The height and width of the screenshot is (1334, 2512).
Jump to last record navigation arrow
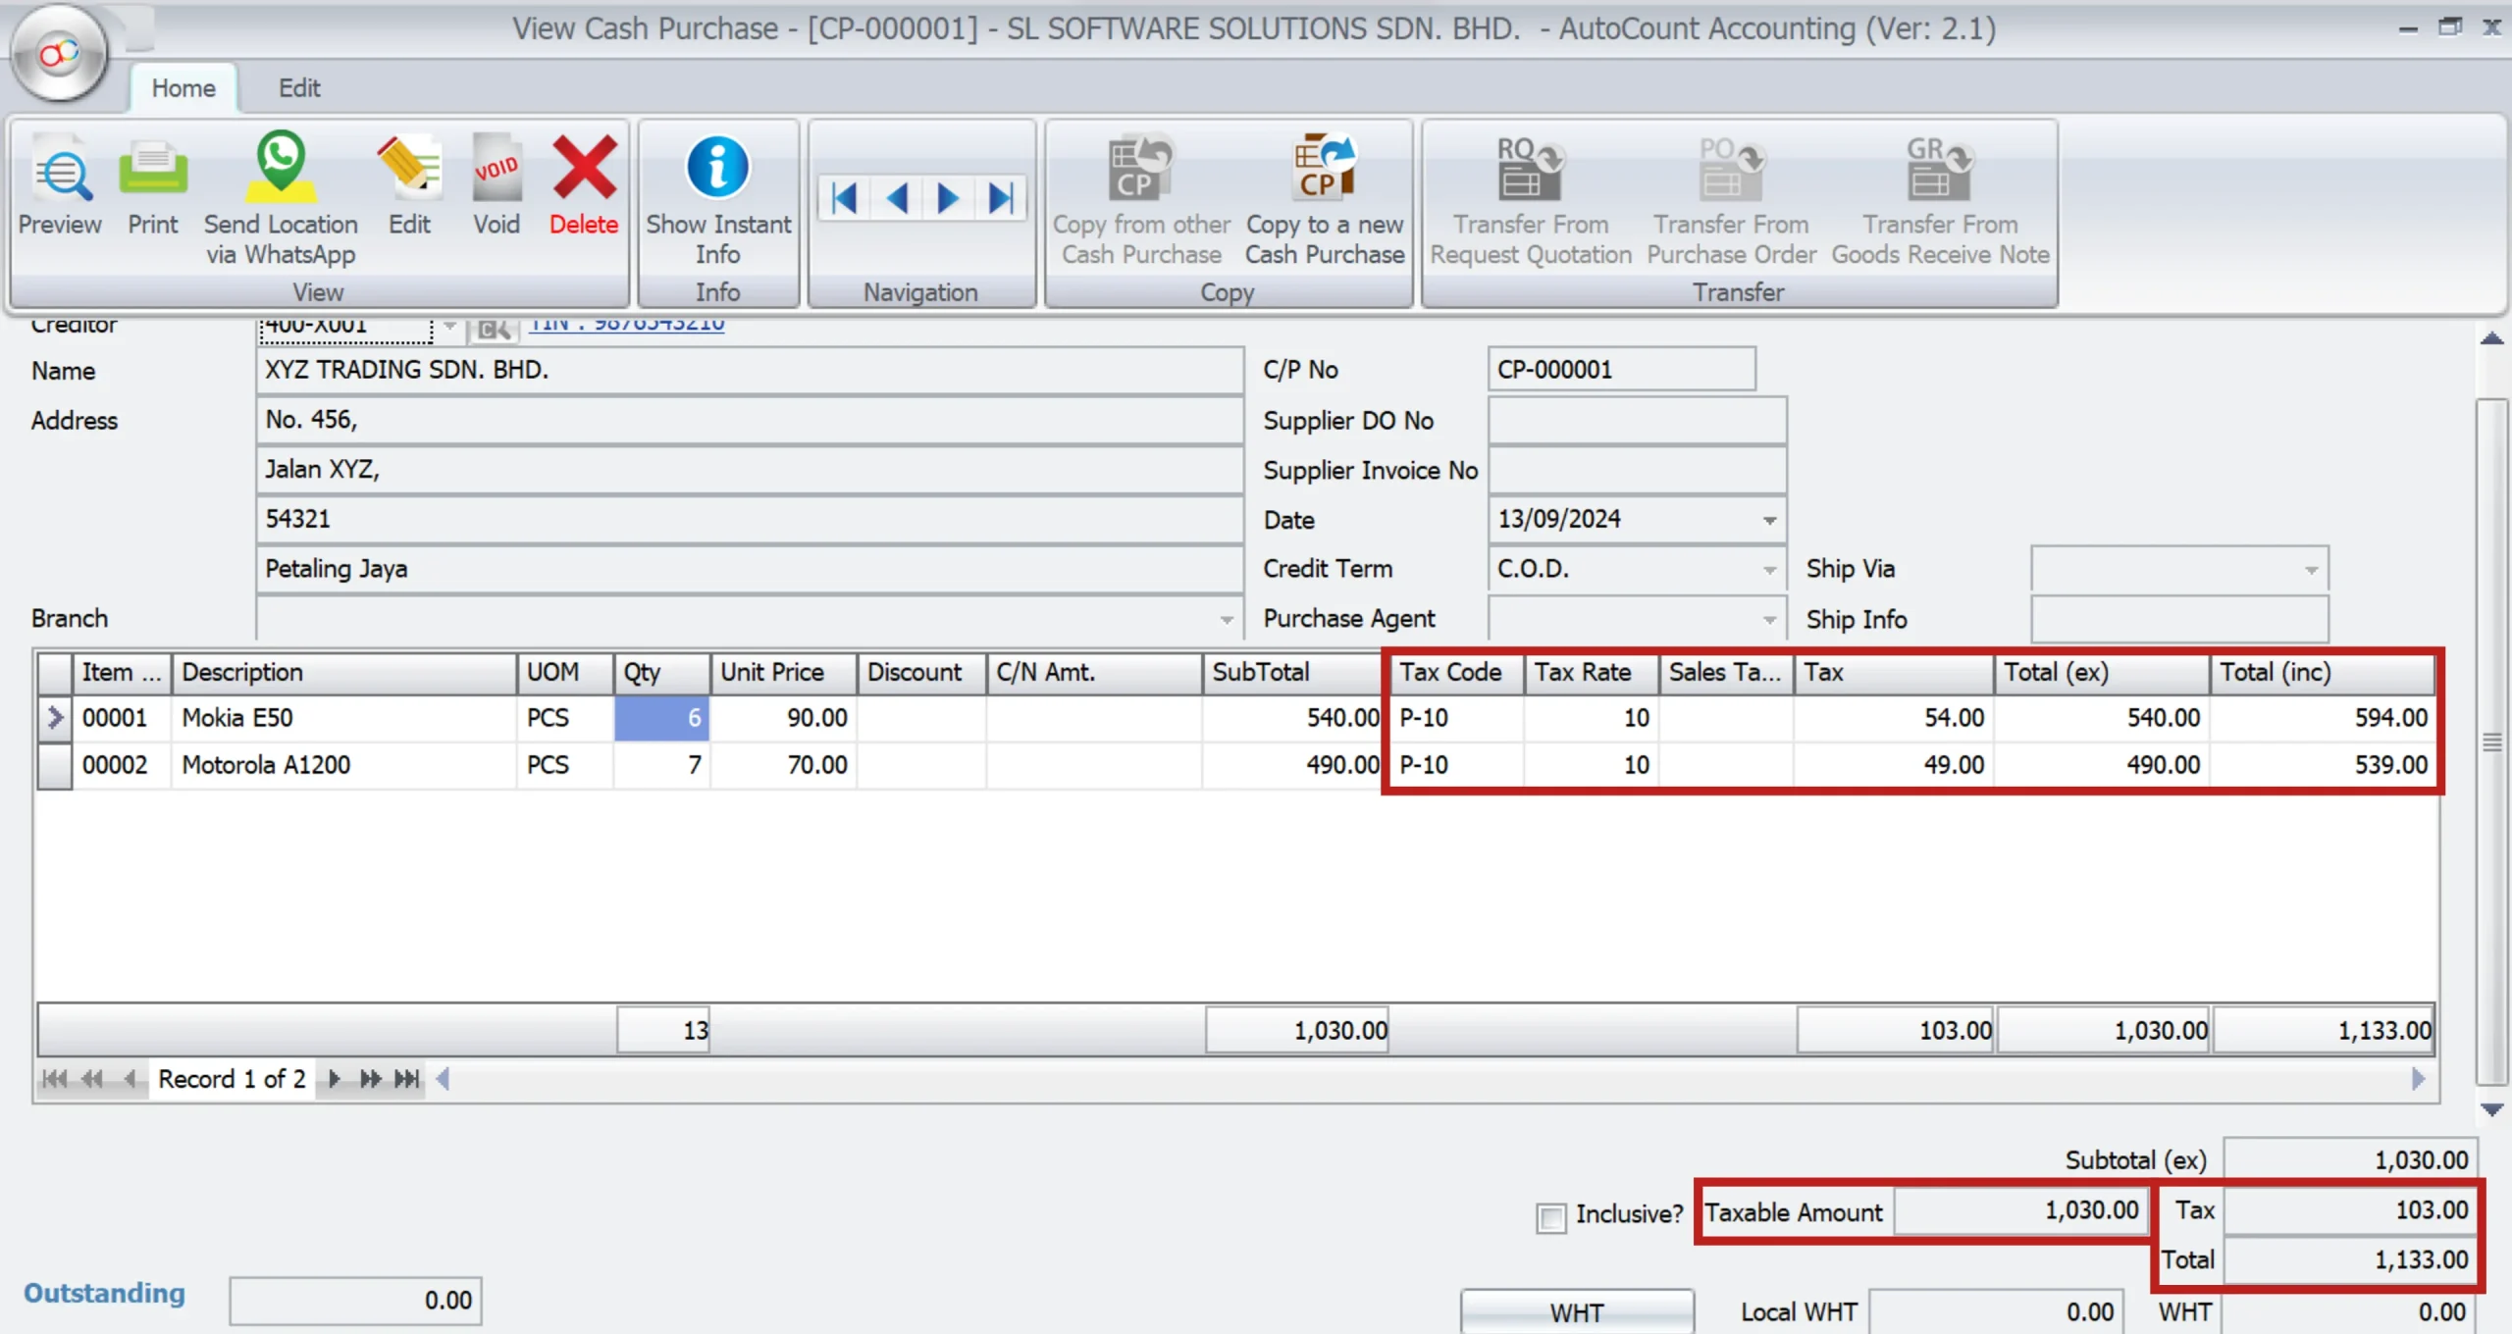tap(1001, 199)
